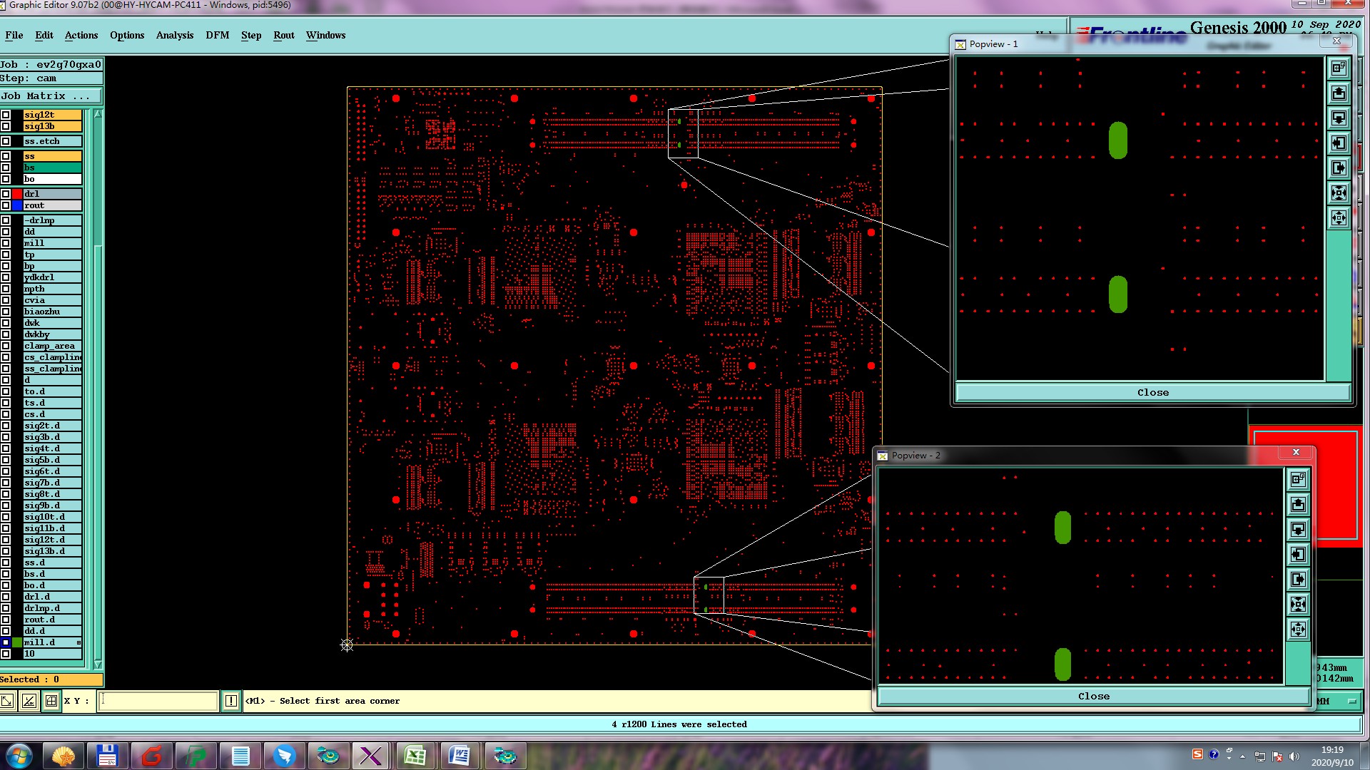Click the pan up icon in Popview 1

1339,93
